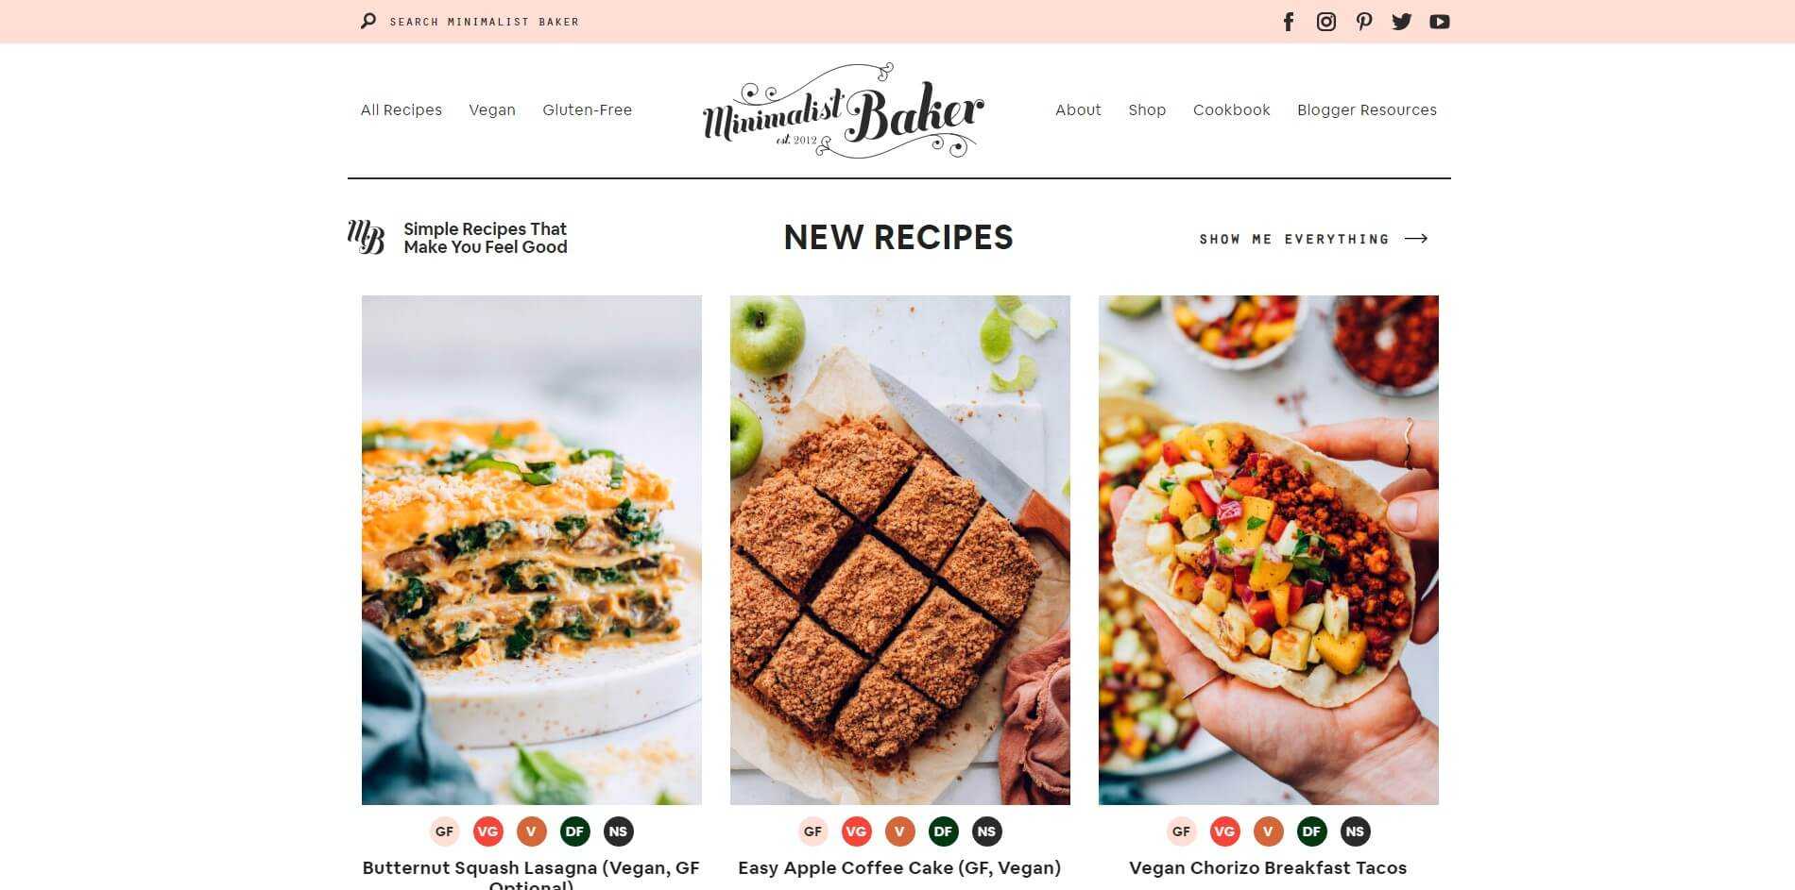Click the GF badge under Butternut Squash Lasagna
Viewport: 1795px width, 890px height.
click(445, 831)
